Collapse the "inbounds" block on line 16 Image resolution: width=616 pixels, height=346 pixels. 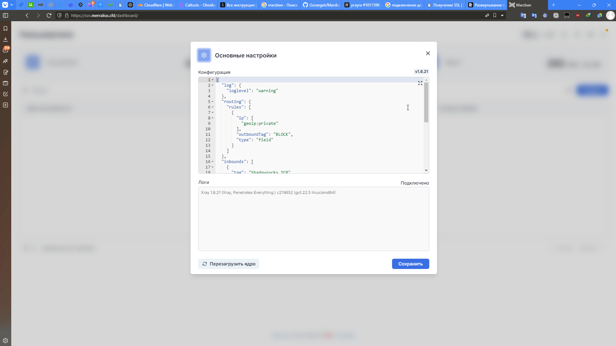click(212, 162)
